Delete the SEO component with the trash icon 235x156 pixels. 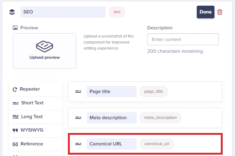coord(220,12)
